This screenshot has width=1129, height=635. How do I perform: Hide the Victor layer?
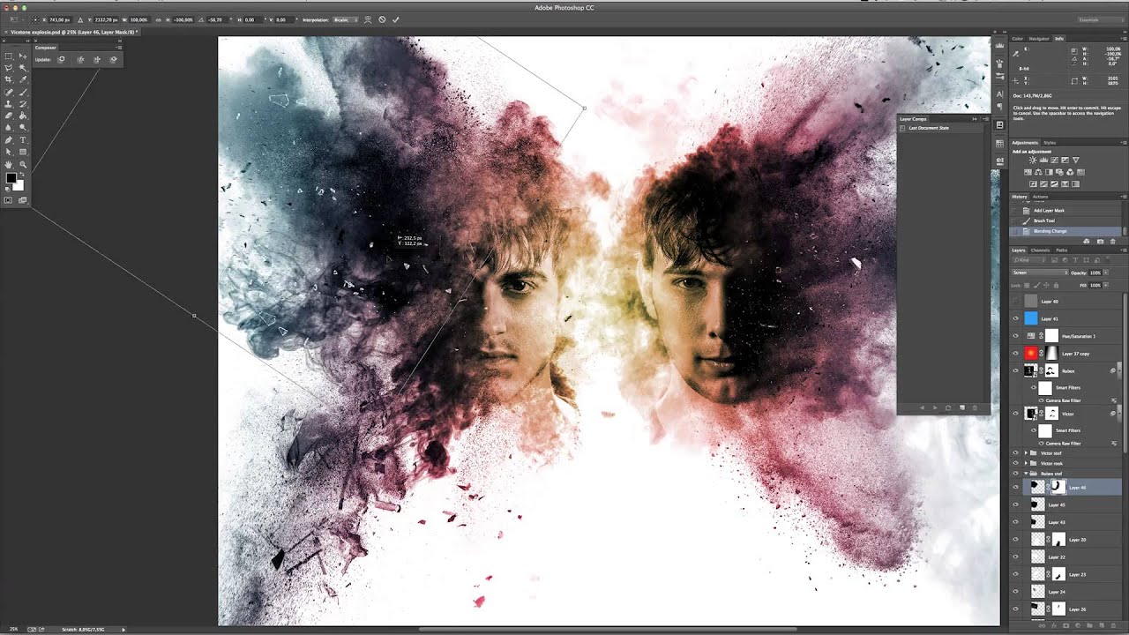(x=1015, y=414)
